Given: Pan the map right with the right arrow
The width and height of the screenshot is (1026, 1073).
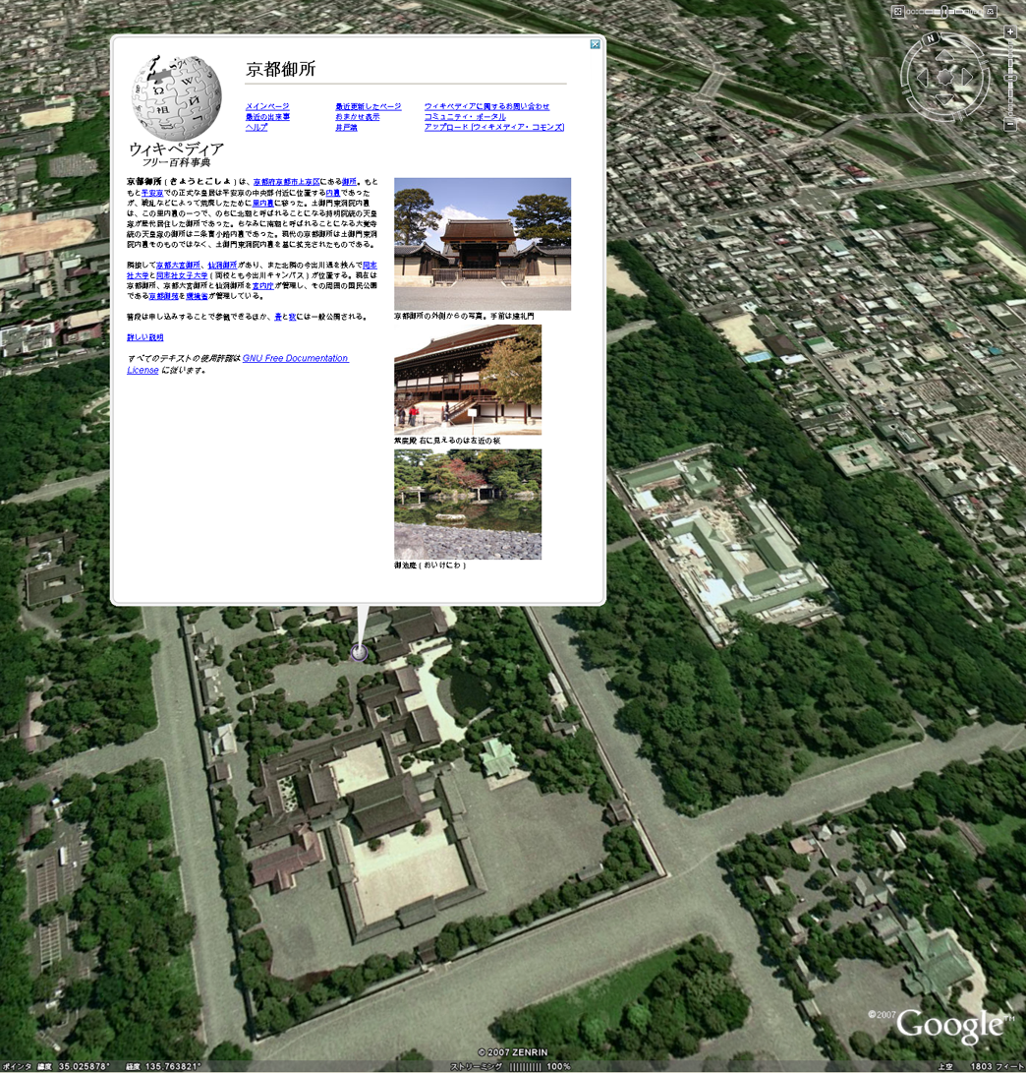Looking at the screenshot, I should point(967,78).
